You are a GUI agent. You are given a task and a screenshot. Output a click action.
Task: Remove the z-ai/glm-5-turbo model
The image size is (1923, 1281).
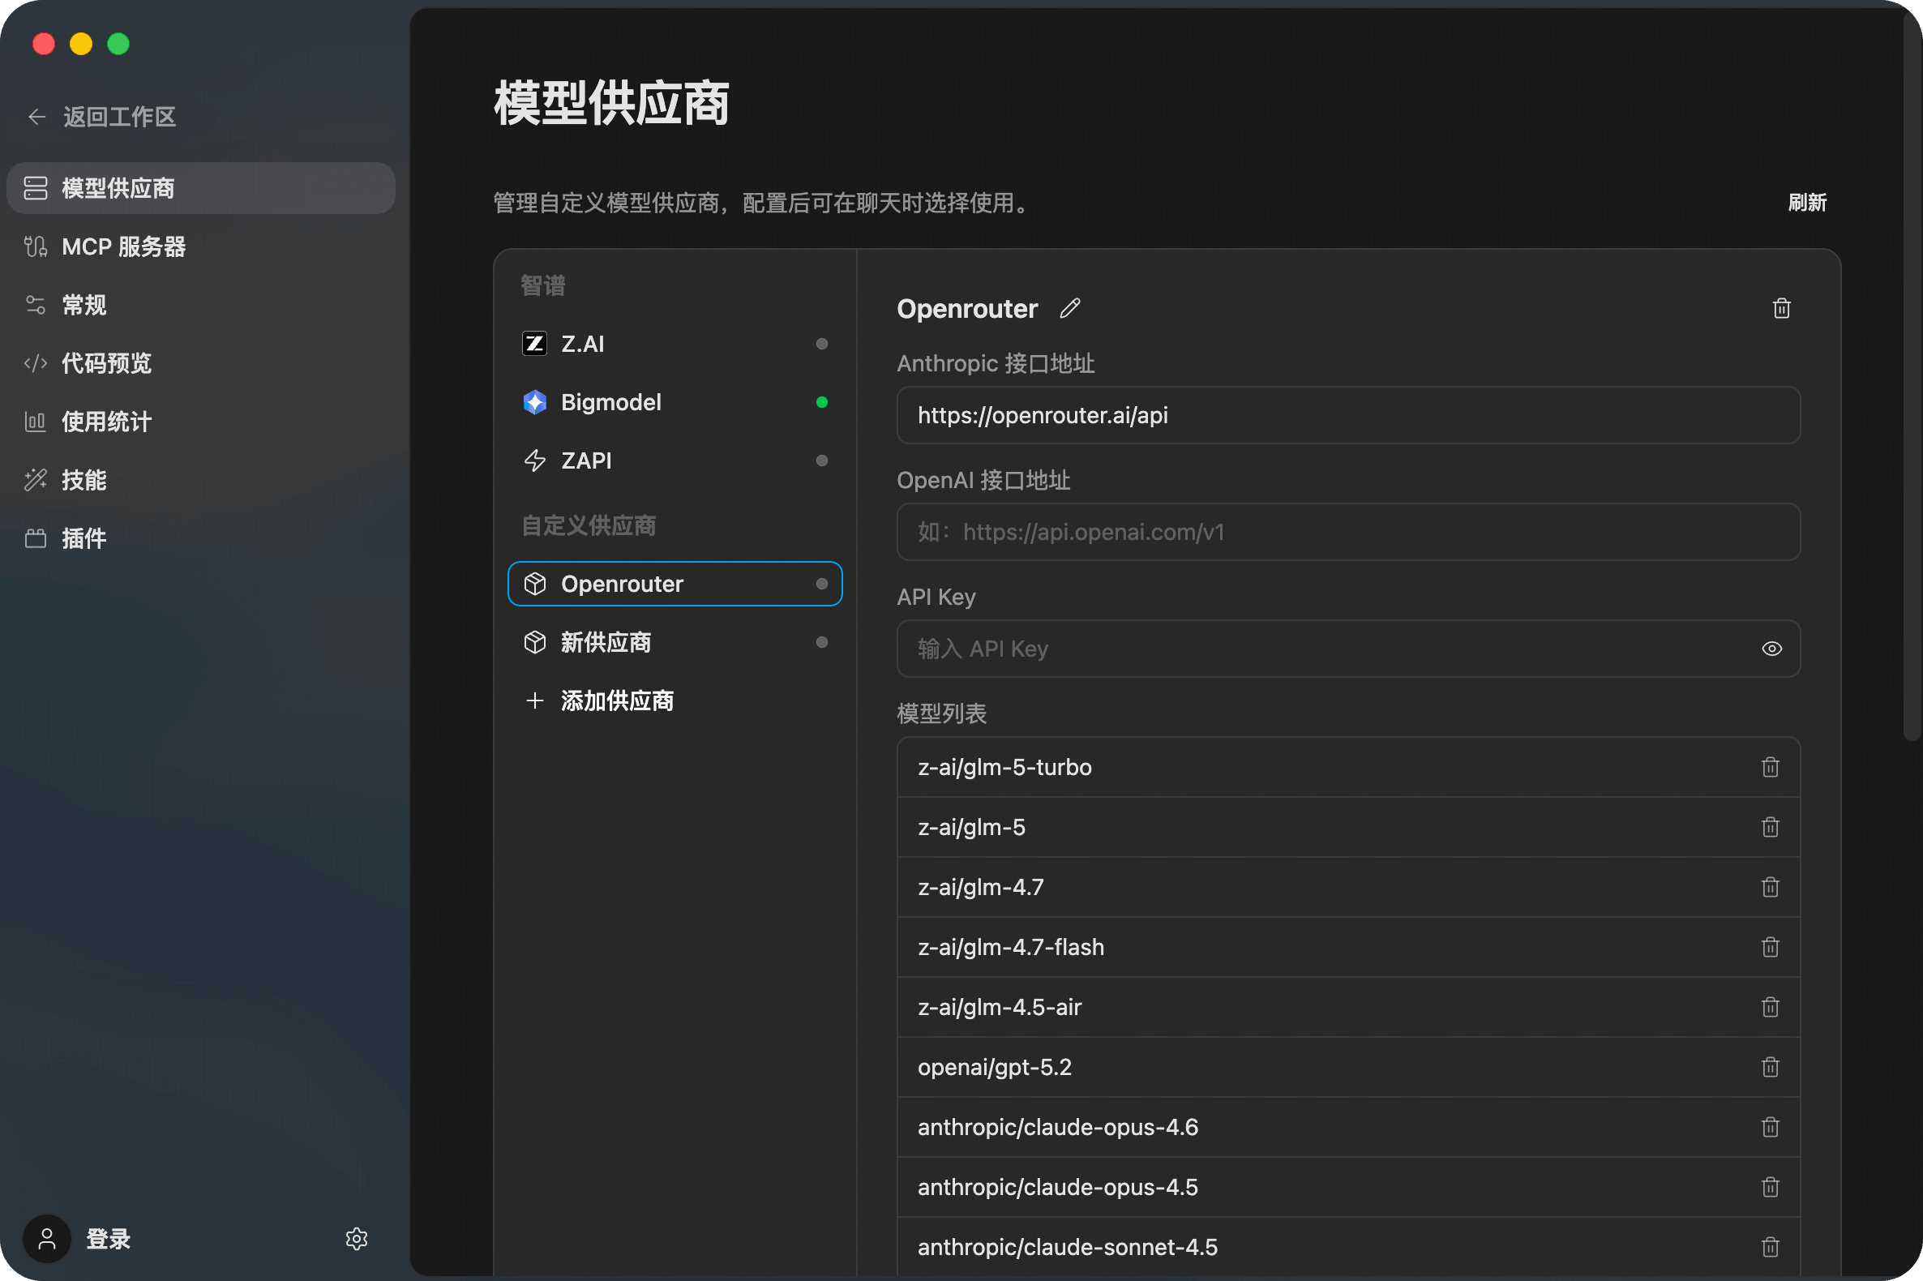[x=1770, y=767]
